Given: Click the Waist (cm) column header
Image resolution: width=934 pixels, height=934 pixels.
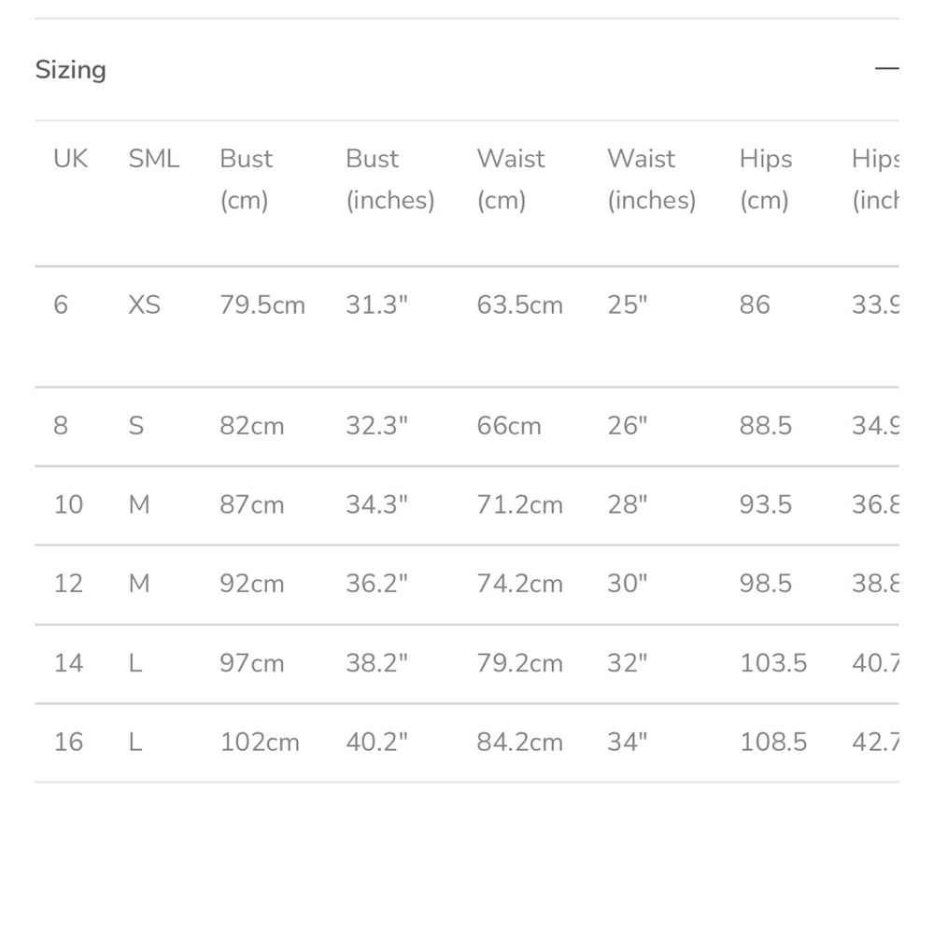Looking at the screenshot, I should 510,178.
